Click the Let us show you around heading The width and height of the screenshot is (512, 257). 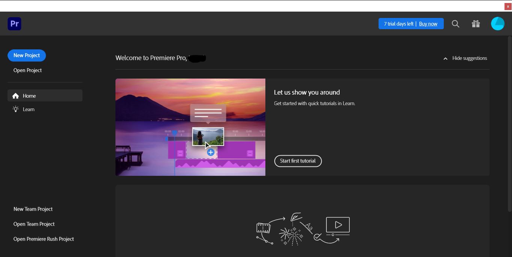click(307, 92)
